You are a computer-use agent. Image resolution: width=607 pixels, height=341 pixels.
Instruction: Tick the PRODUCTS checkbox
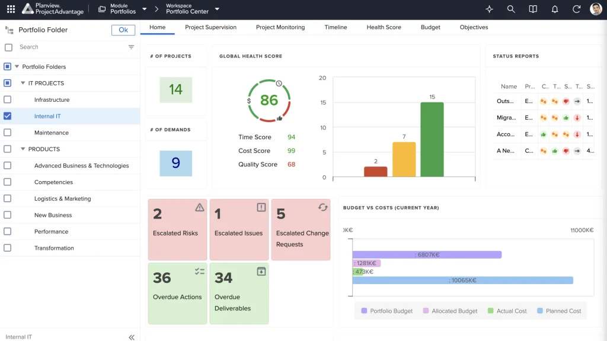(7, 149)
